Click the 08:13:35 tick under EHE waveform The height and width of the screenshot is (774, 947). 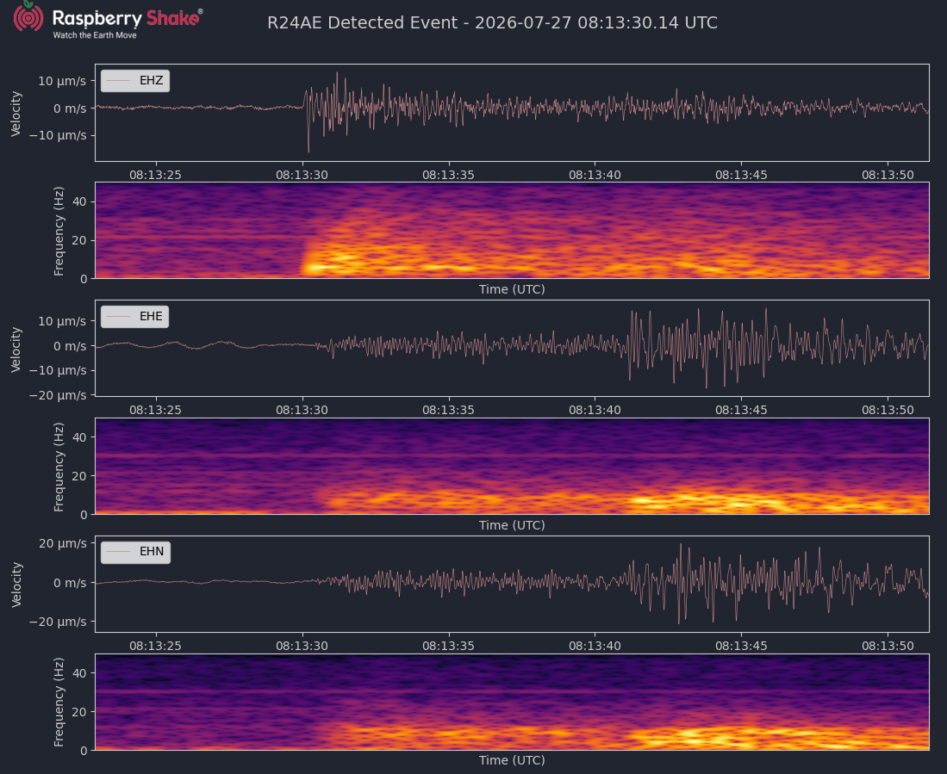click(448, 410)
